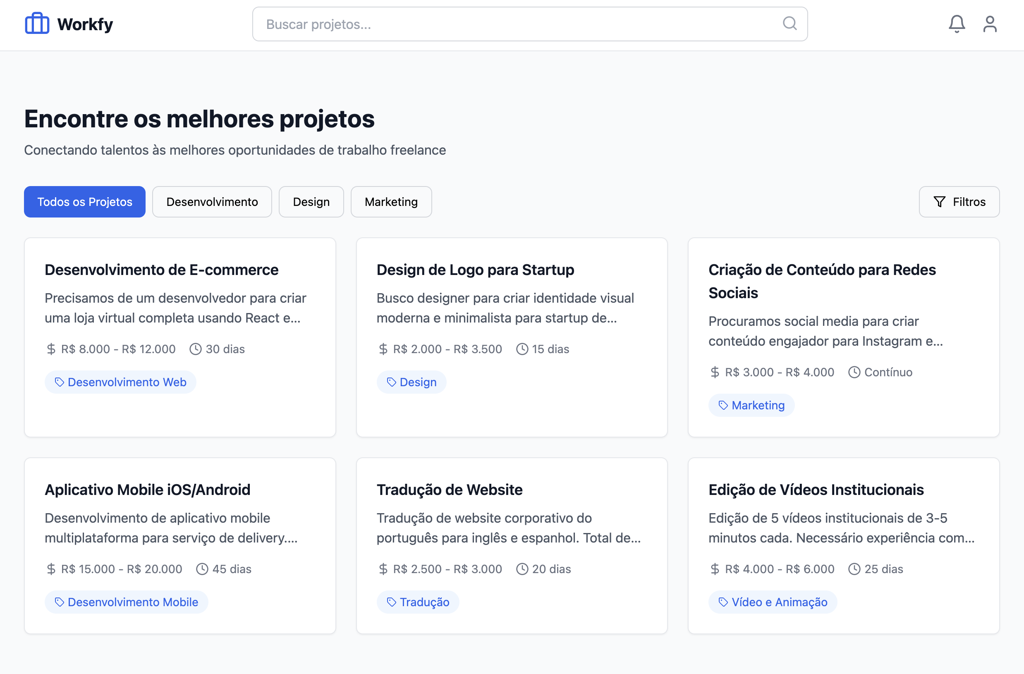Open the Tradução tag on Tradução de Website
The height and width of the screenshot is (674, 1024).
coord(418,602)
